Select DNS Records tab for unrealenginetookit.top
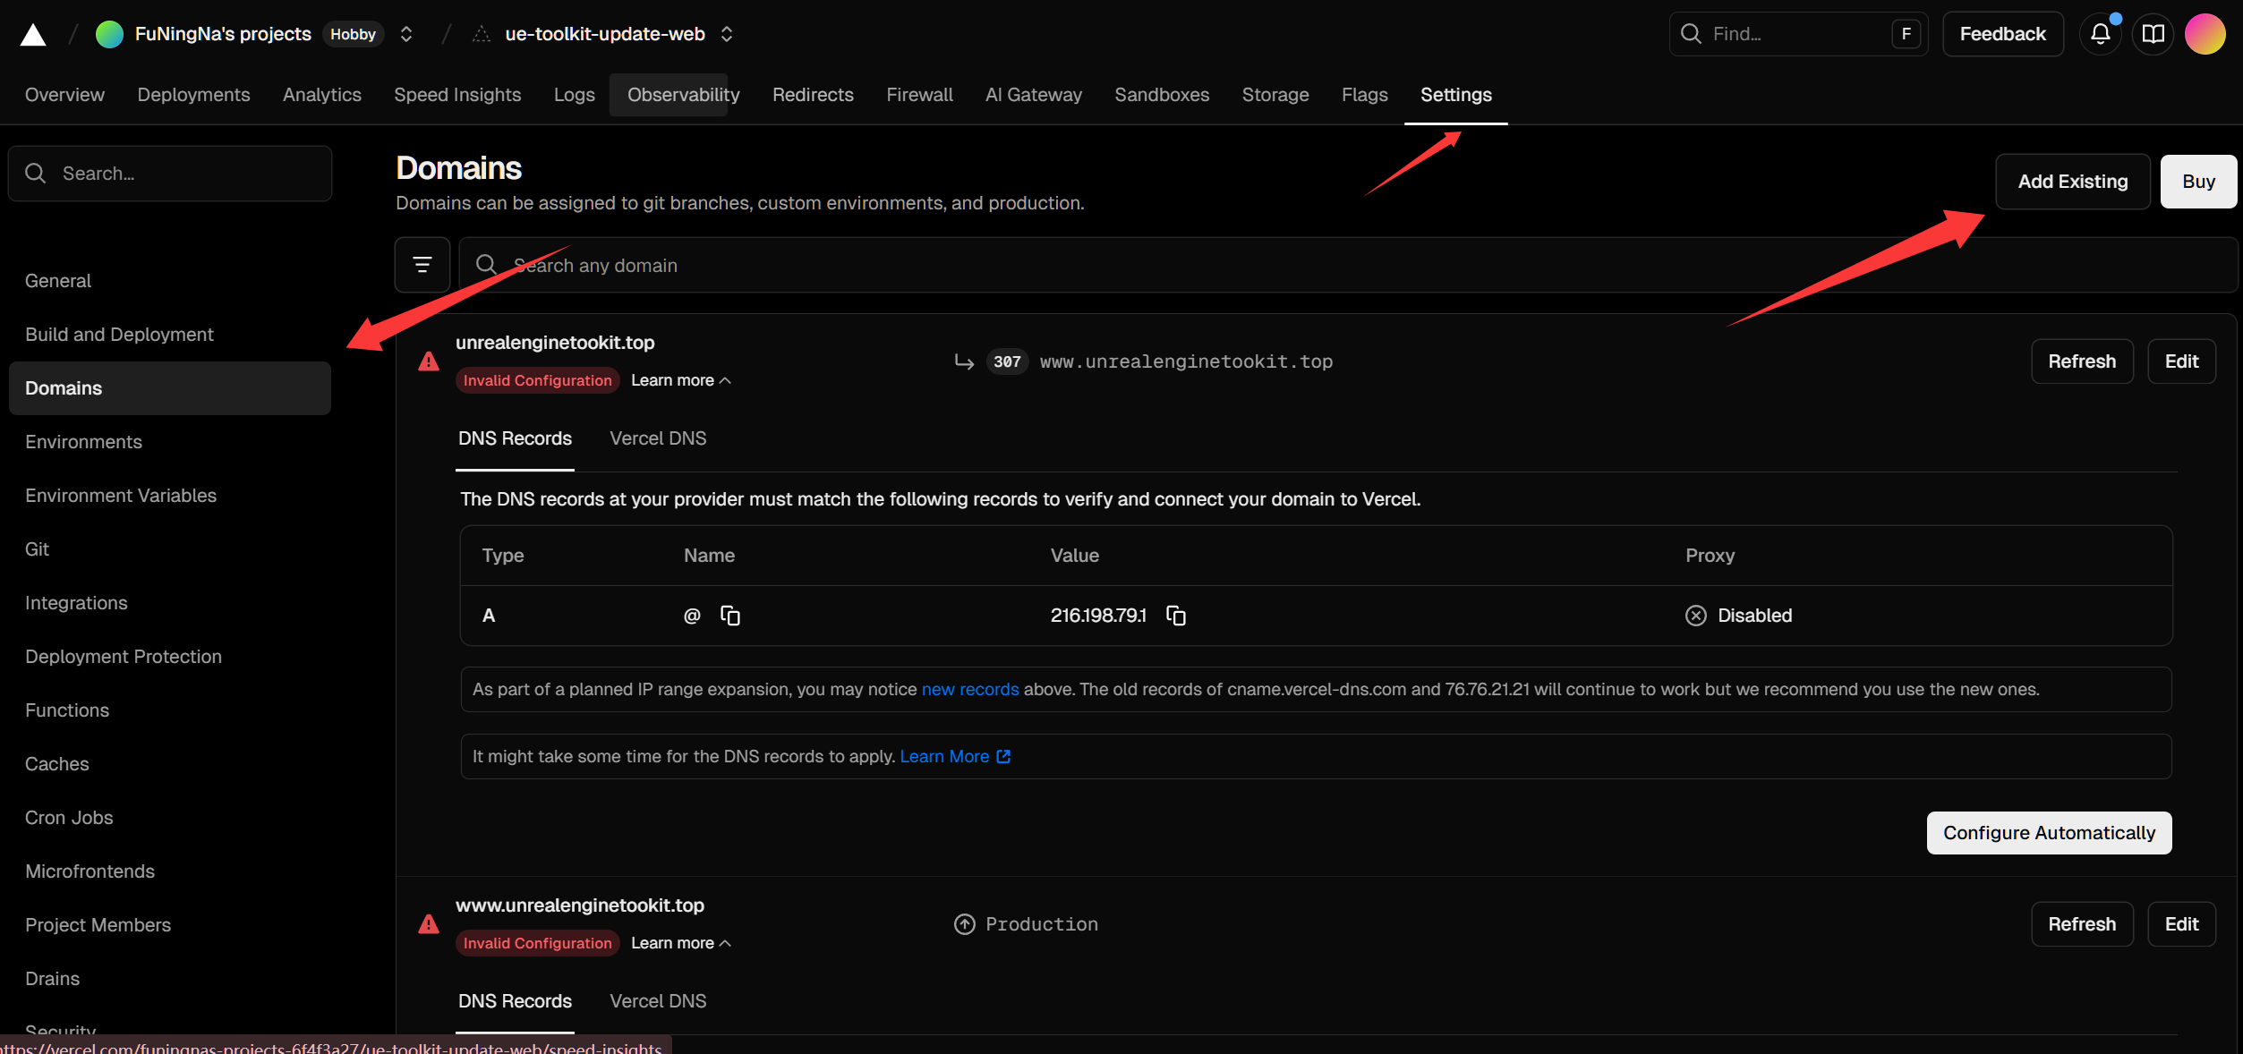This screenshot has width=2243, height=1054. [x=515, y=438]
